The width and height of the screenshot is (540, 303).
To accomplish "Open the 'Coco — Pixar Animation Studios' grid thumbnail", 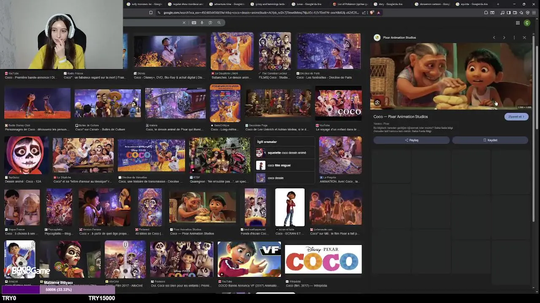I will [202, 207].
